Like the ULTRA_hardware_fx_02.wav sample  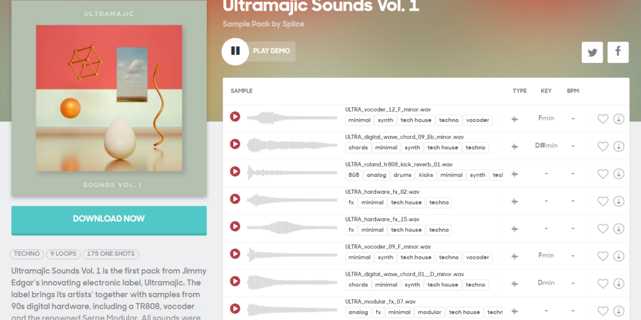pos(603,201)
